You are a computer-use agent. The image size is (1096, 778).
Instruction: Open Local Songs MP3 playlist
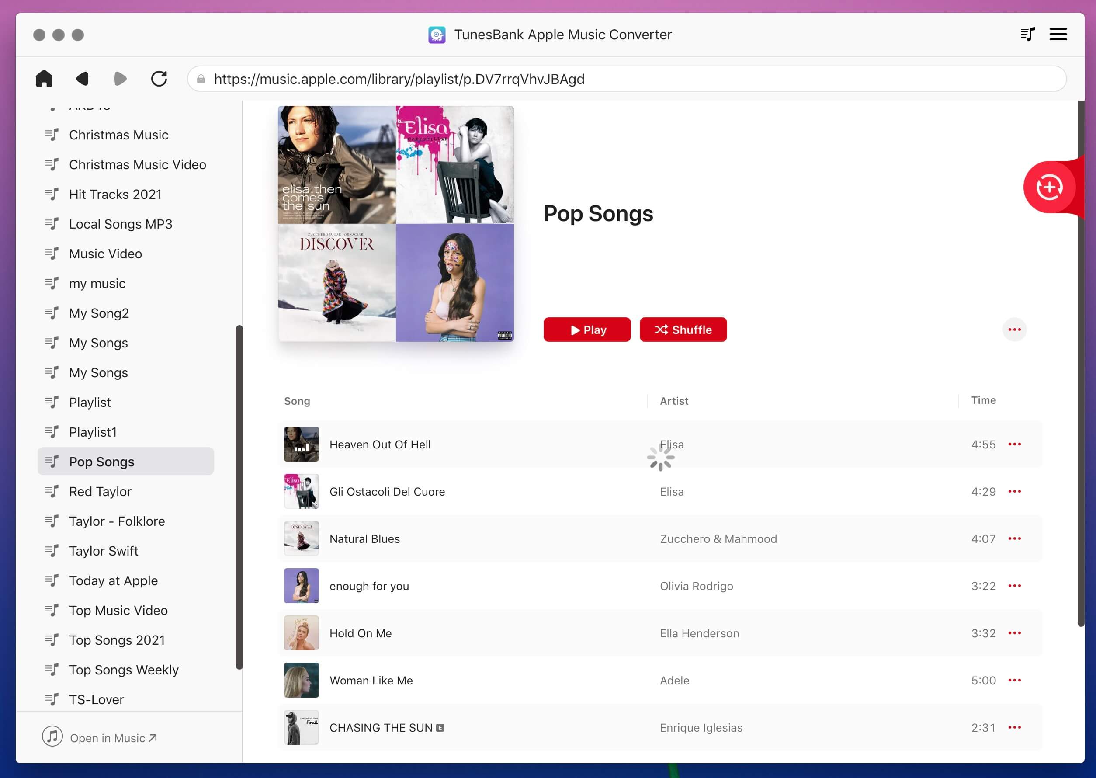click(x=126, y=224)
